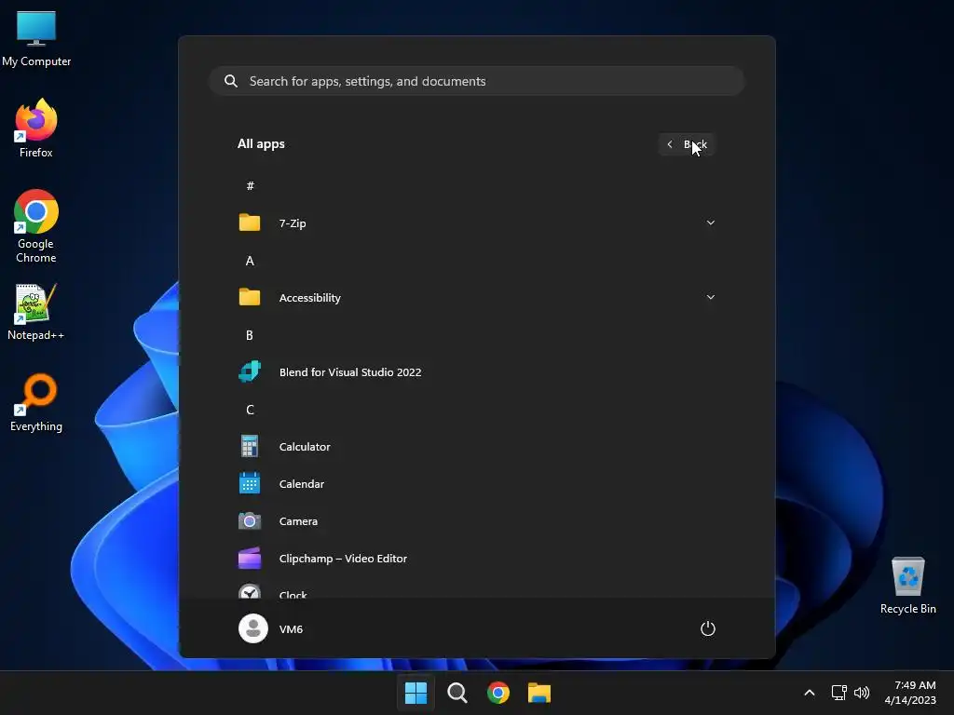Click the '7-Zip' folder name

tap(293, 223)
